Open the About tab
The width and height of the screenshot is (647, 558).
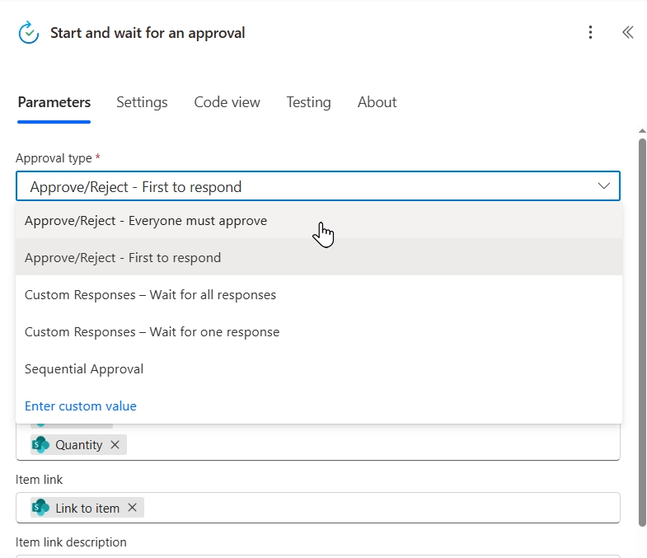click(377, 102)
